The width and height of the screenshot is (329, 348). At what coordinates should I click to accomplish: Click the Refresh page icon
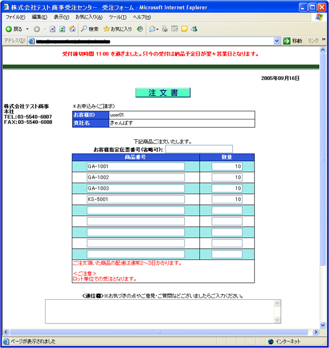tap(63, 28)
